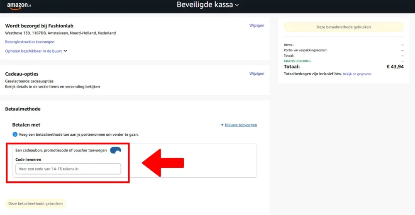Click the Nieuwe toevoegen payment link

(240, 125)
